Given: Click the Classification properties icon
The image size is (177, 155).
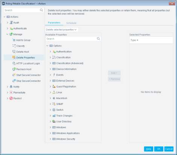Looking at the screenshot, I should (x=54, y=57).
